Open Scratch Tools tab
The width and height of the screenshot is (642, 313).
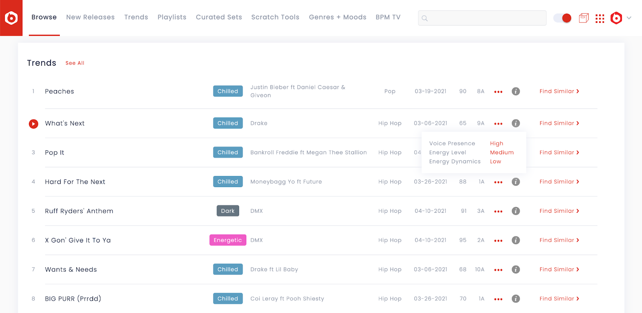(275, 17)
